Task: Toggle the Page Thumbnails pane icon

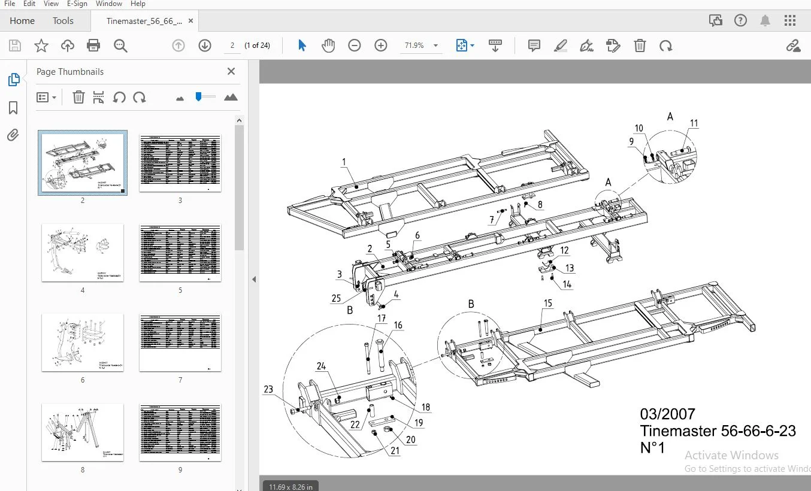Action: [x=13, y=80]
